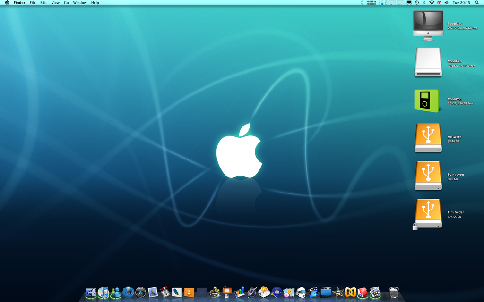Open the Finder application menu
Viewport: 484px width, 302px height.
pos(19,3)
